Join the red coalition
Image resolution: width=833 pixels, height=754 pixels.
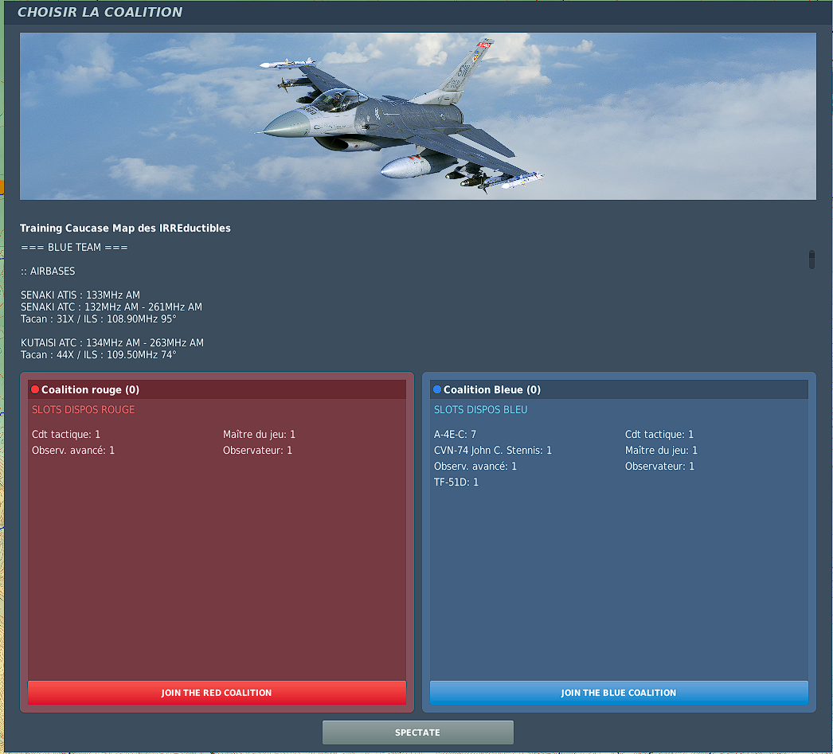coord(217,693)
